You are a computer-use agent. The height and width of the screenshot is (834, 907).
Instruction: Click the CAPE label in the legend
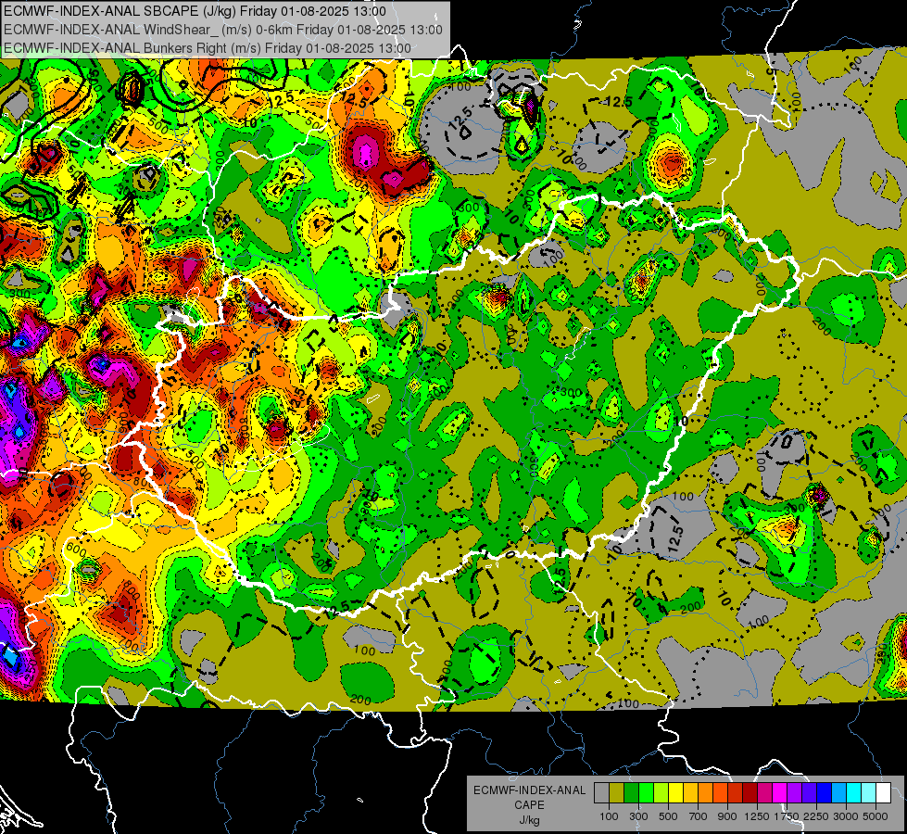pyautogui.click(x=529, y=805)
